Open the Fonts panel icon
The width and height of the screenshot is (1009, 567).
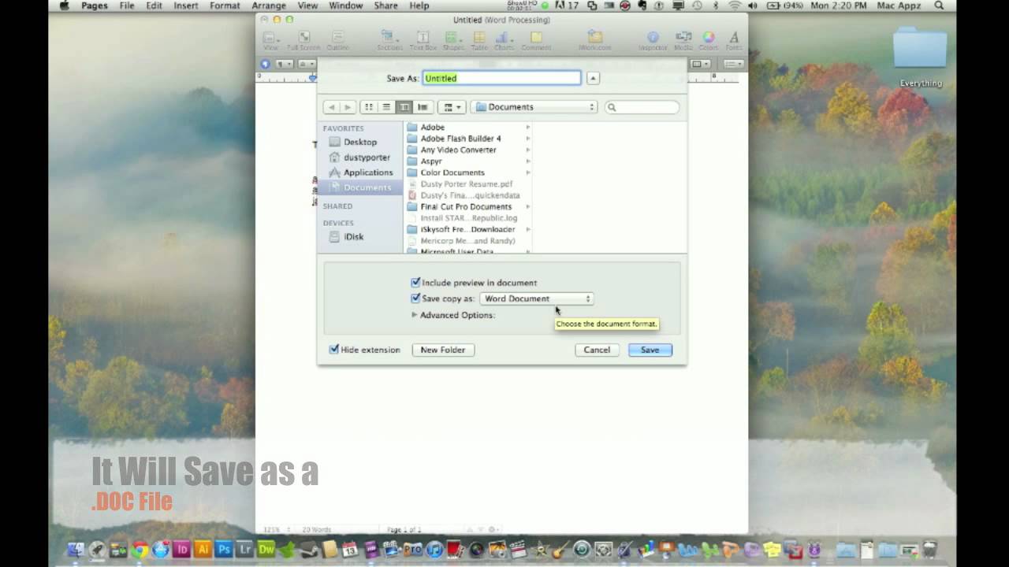coord(734,41)
